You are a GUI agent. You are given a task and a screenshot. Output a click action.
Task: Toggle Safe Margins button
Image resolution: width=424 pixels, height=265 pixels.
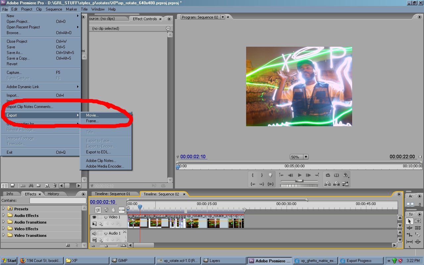(337, 175)
